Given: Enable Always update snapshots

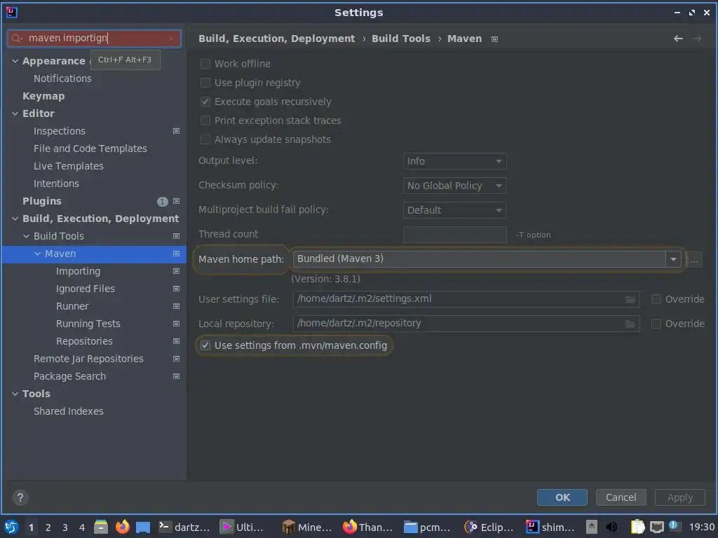Looking at the screenshot, I should tap(205, 139).
